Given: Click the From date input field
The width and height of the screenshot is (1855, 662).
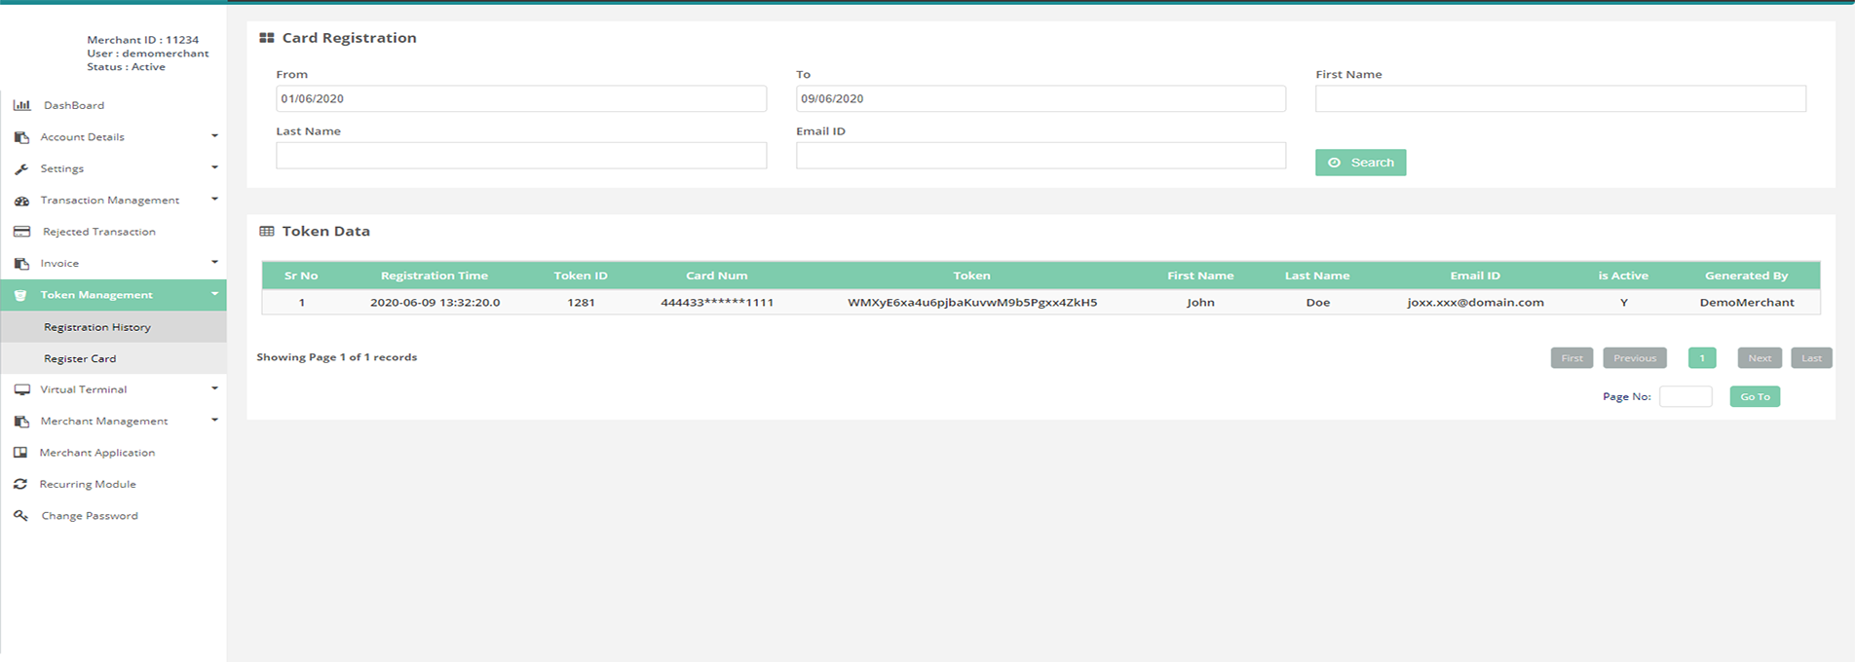Looking at the screenshot, I should [x=520, y=98].
